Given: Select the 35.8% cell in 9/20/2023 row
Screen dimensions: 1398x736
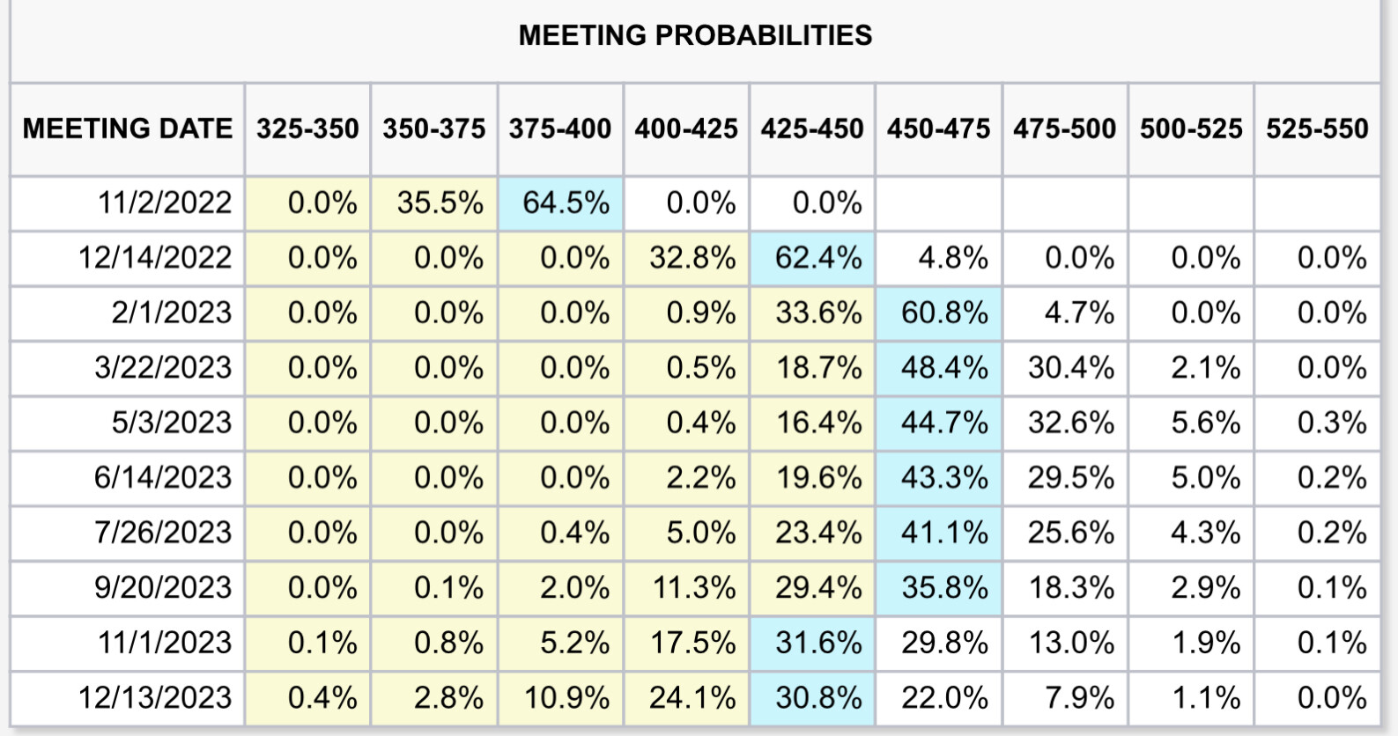Looking at the screenshot, I should (944, 587).
